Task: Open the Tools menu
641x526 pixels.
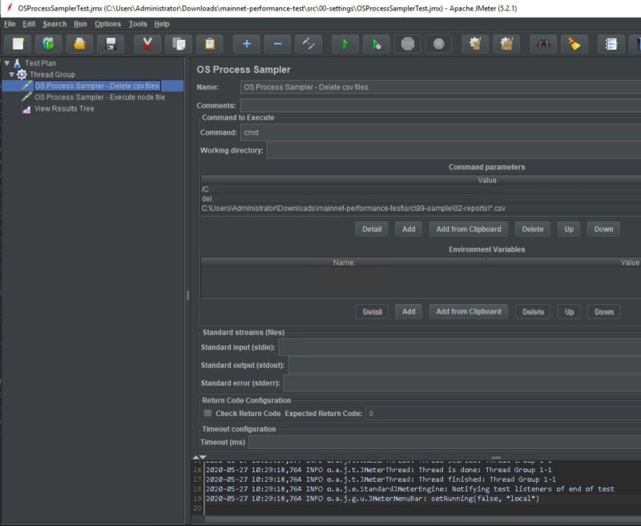Action: click(138, 24)
